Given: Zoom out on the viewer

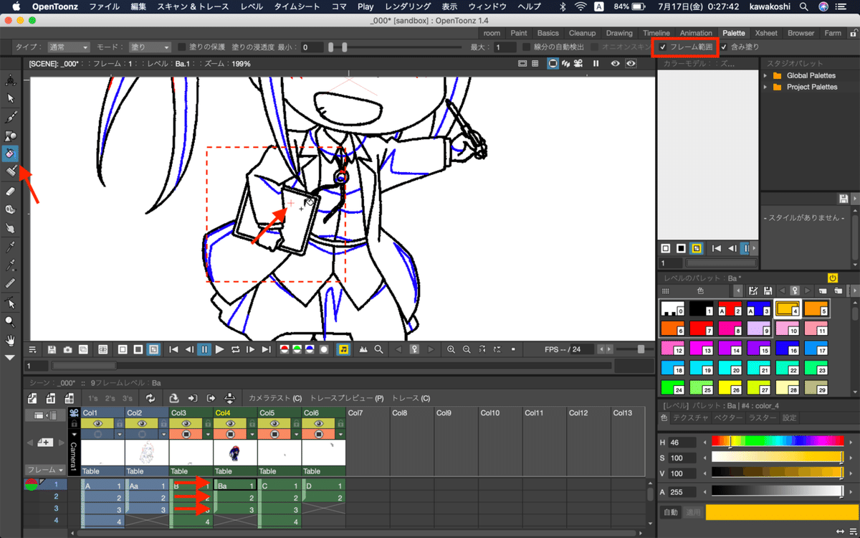Looking at the screenshot, I should click(x=467, y=349).
